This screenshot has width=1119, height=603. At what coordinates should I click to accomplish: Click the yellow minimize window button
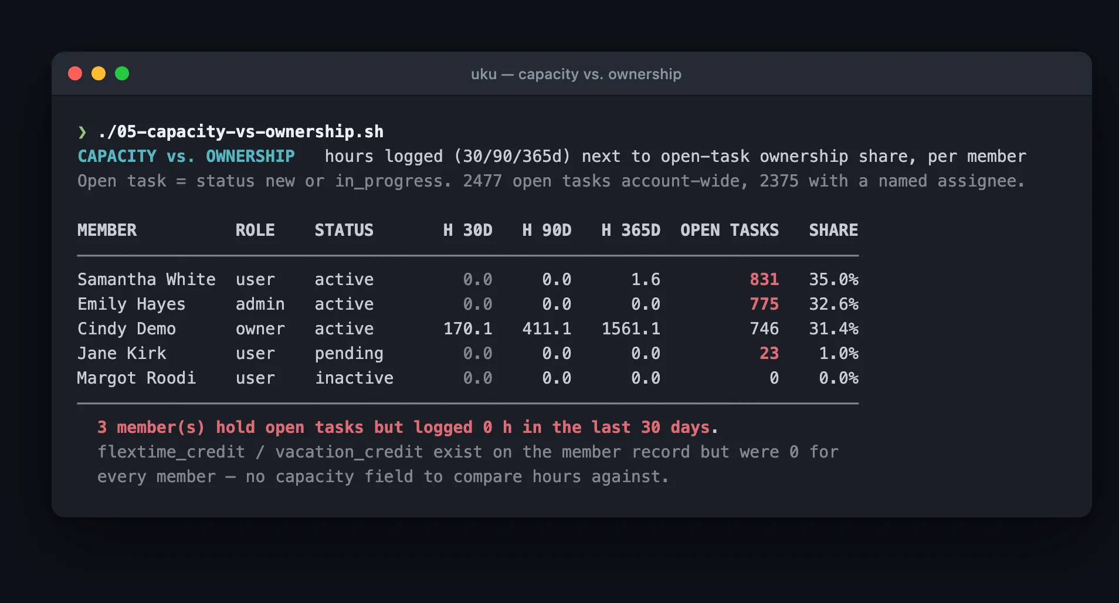(x=99, y=73)
